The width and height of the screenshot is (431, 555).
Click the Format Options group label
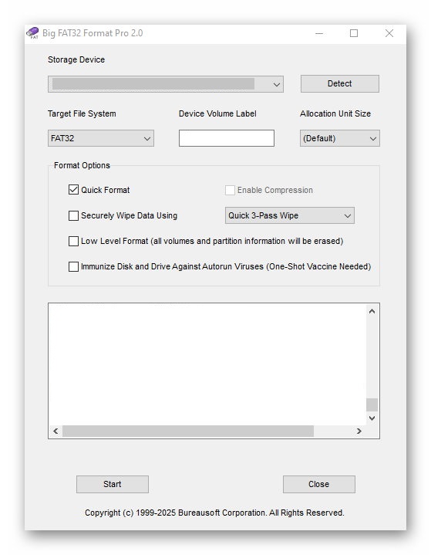click(x=82, y=165)
